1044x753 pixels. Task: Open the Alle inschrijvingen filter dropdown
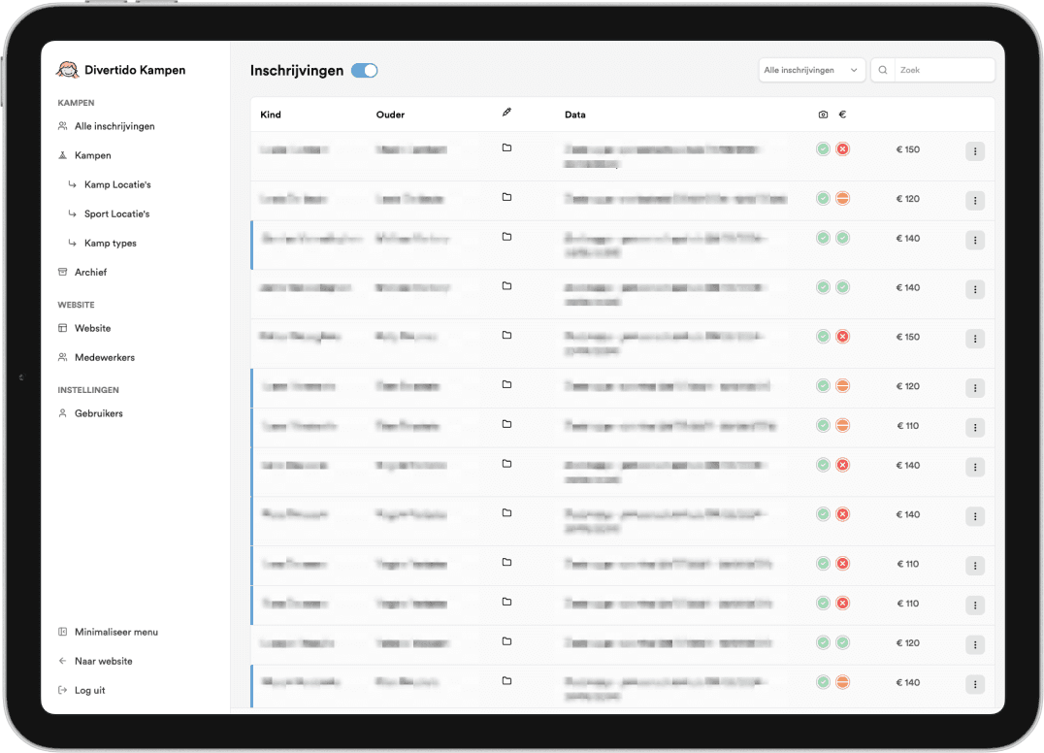point(811,70)
